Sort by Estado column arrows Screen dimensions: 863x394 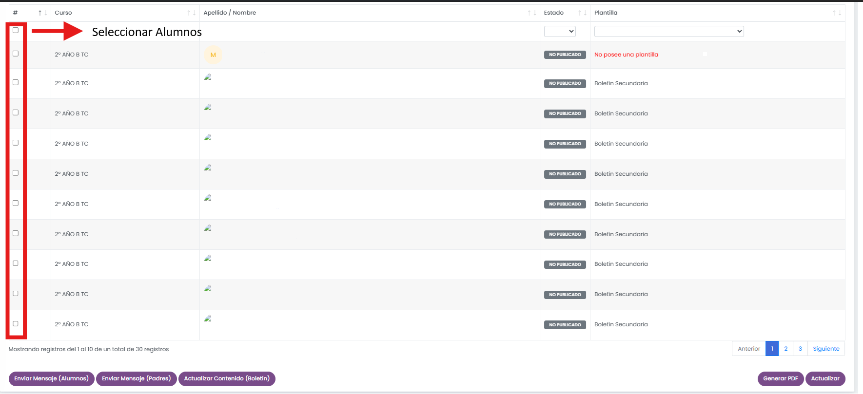582,13
